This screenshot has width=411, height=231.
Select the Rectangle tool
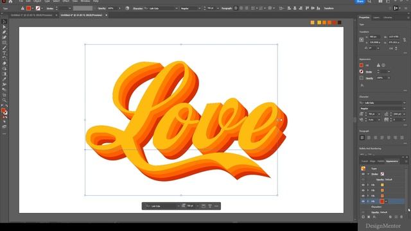[4, 43]
